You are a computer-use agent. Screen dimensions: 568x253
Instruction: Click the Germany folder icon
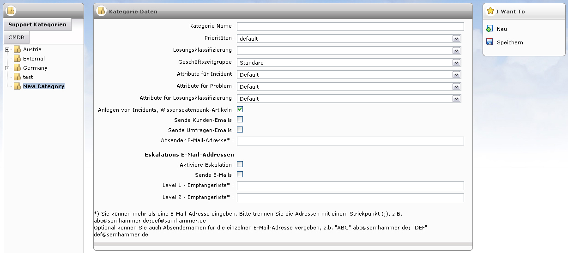click(x=17, y=68)
